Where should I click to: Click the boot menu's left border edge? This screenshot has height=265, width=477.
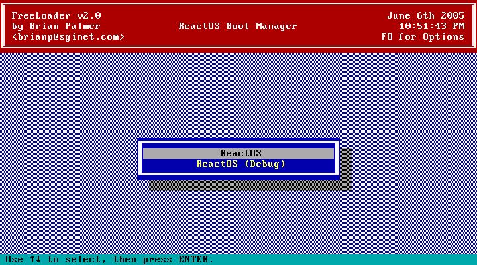click(140, 159)
